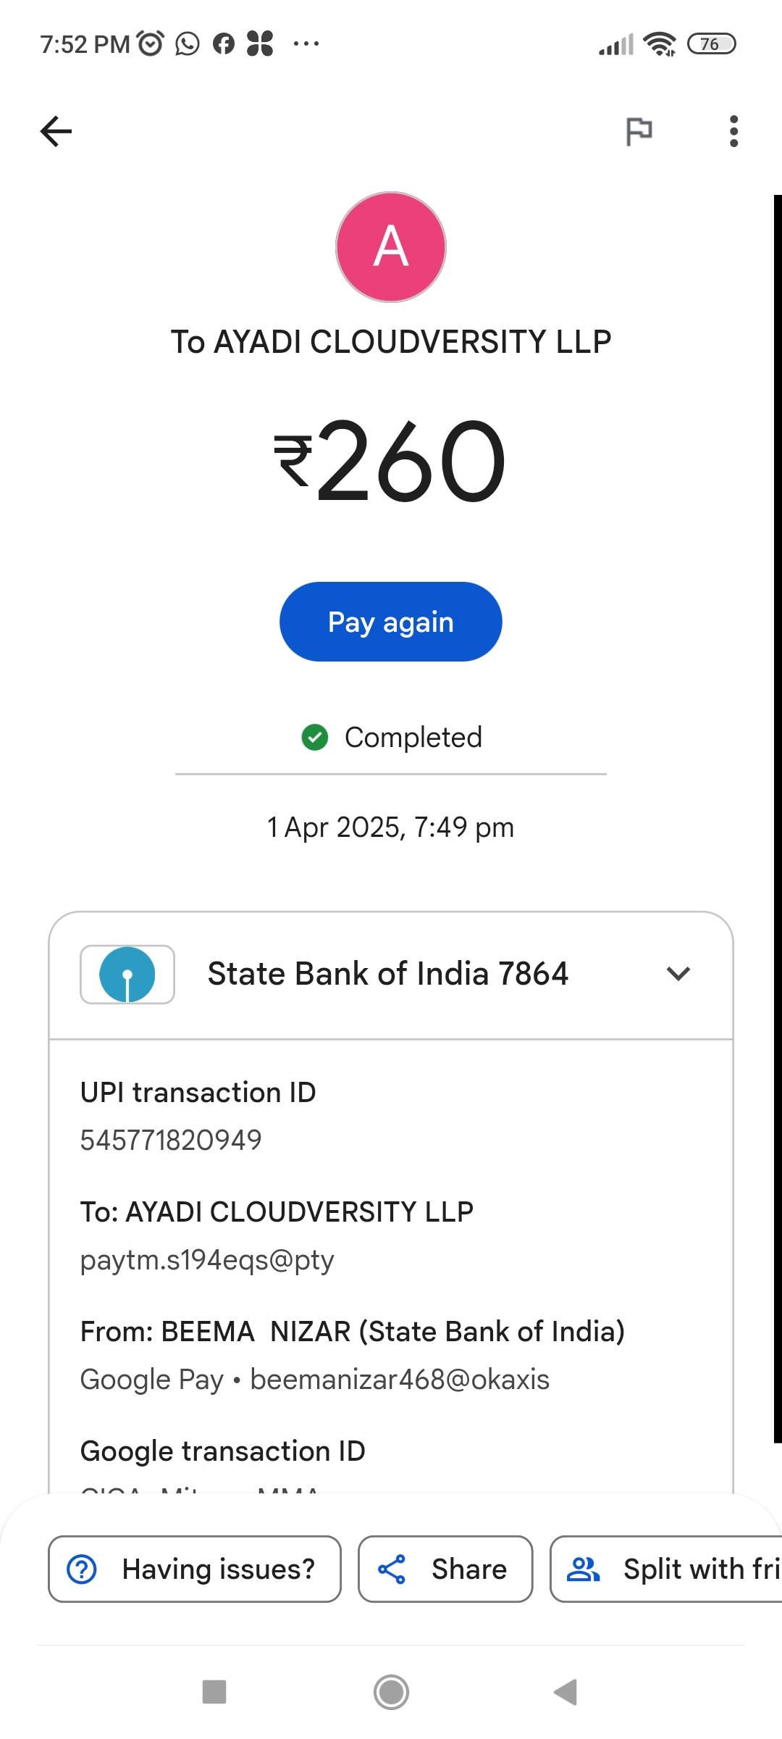Tap the Android home navigation button
This screenshot has width=782, height=1739.
click(x=391, y=1692)
